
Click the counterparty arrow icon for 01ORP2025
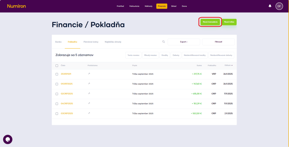coord(89,84)
